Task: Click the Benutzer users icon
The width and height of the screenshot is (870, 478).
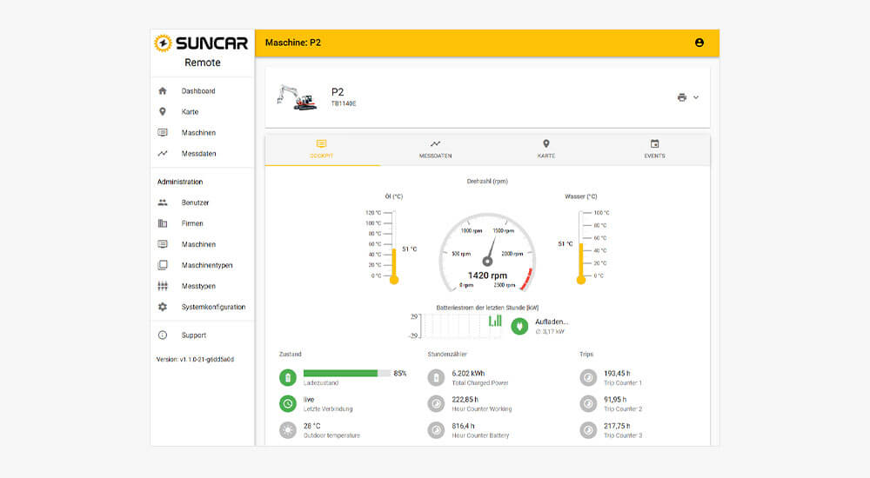Action: pos(163,202)
